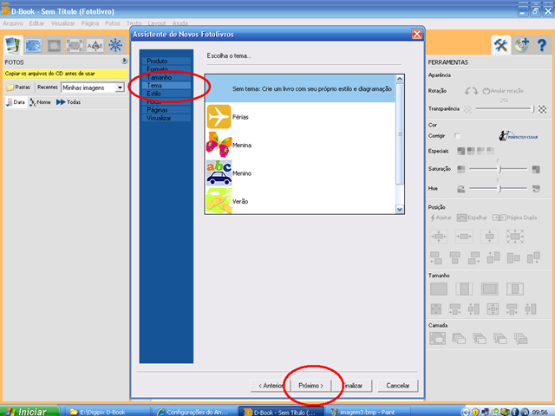This screenshot has height=416, width=555.
Task: Click the Página Dupla tool
Action: [x=514, y=218]
